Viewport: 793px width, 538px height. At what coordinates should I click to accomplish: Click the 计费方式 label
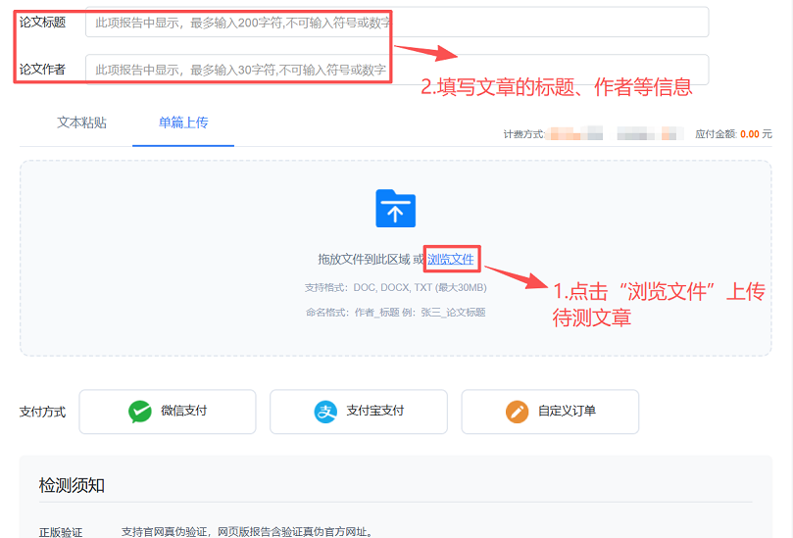(x=523, y=134)
